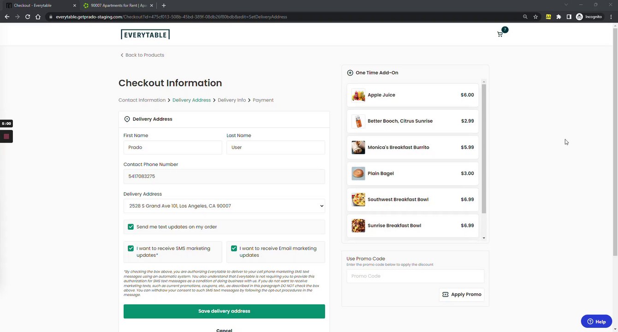Open Incognito profile indicator
The height and width of the screenshot is (332, 618).
click(x=589, y=17)
